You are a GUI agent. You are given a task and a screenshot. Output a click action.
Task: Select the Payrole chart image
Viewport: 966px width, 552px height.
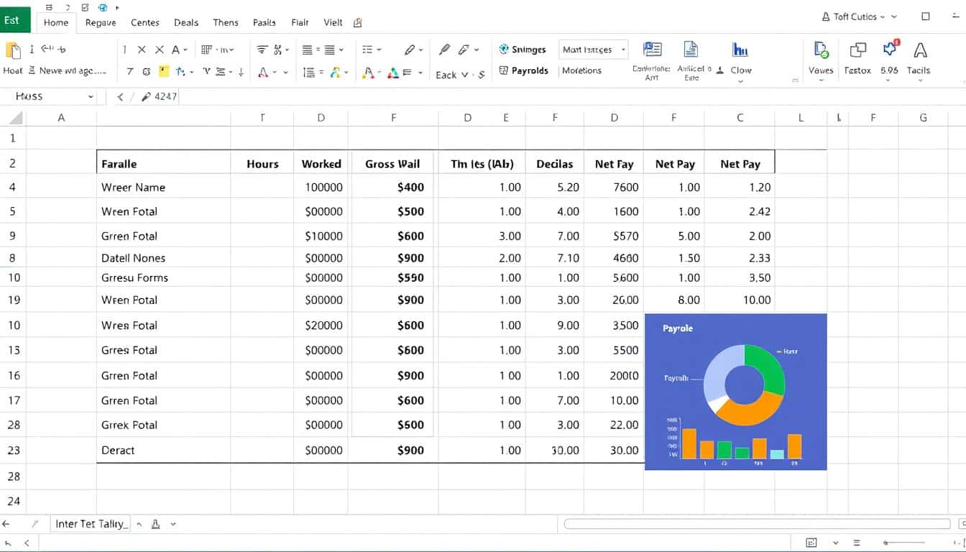pos(736,392)
